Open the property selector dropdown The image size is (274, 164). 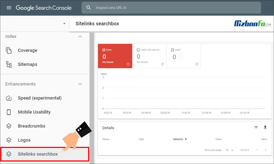64,24
